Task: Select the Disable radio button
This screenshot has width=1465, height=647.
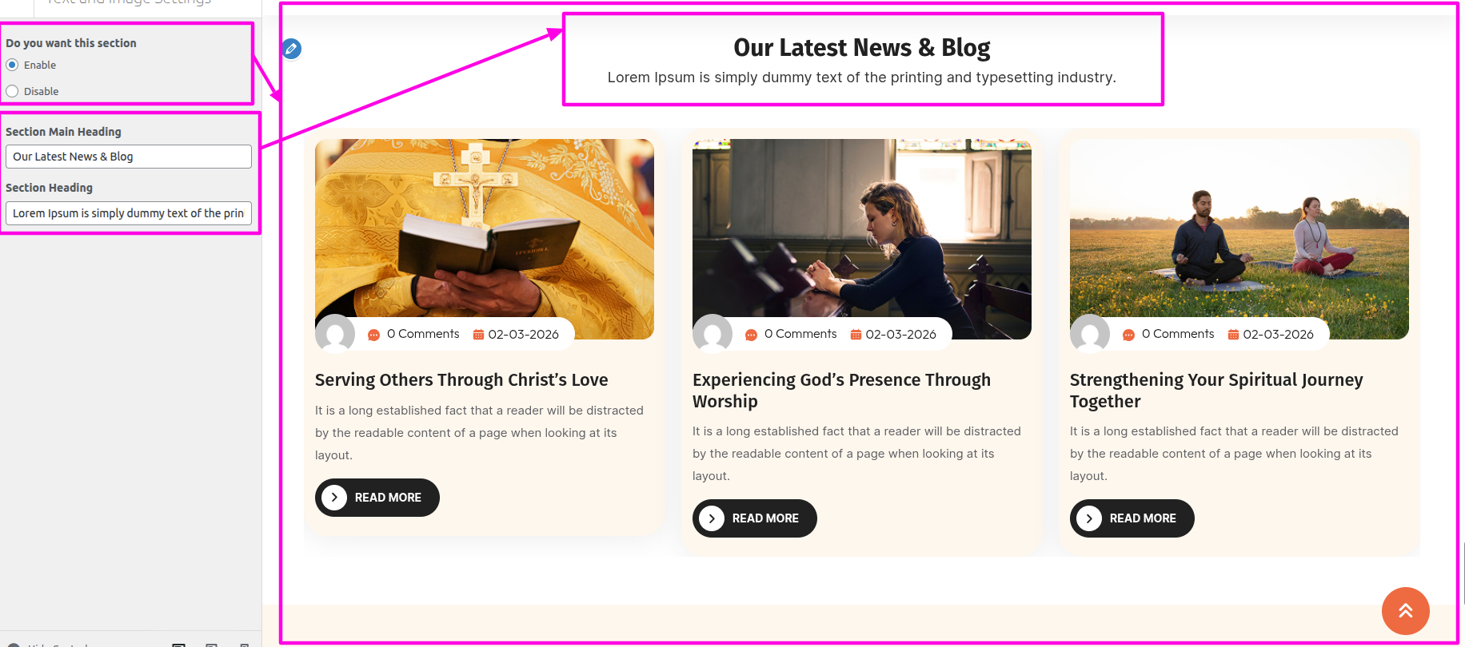Action: coord(12,91)
